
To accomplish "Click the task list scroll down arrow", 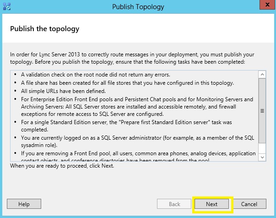I will 262,157.
